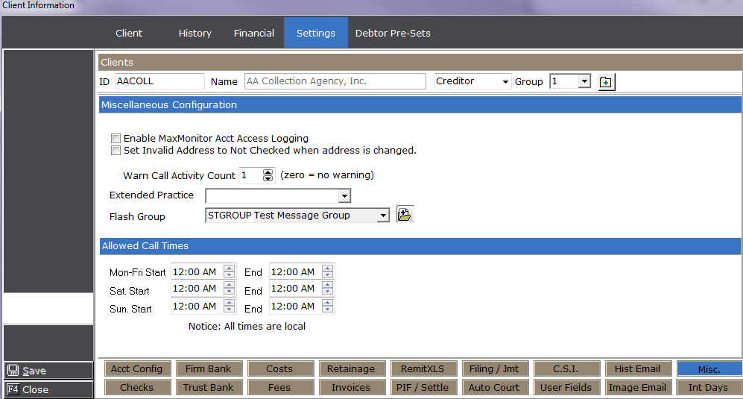Click the add icon next to Group dropdown
This screenshot has width=743, height=399.
pos(606,82)
